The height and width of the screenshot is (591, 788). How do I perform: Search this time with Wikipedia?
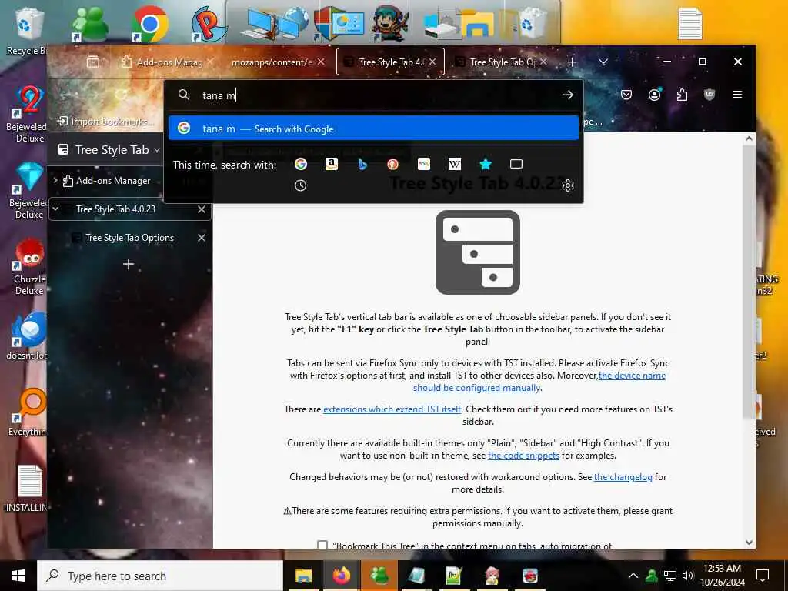(x=454, y=164)
